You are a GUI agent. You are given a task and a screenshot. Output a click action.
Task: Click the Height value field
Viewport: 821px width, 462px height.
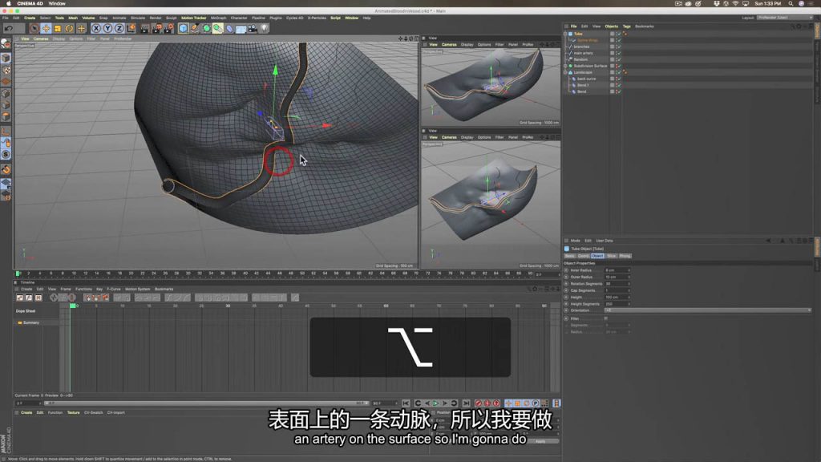pos(617,297)
